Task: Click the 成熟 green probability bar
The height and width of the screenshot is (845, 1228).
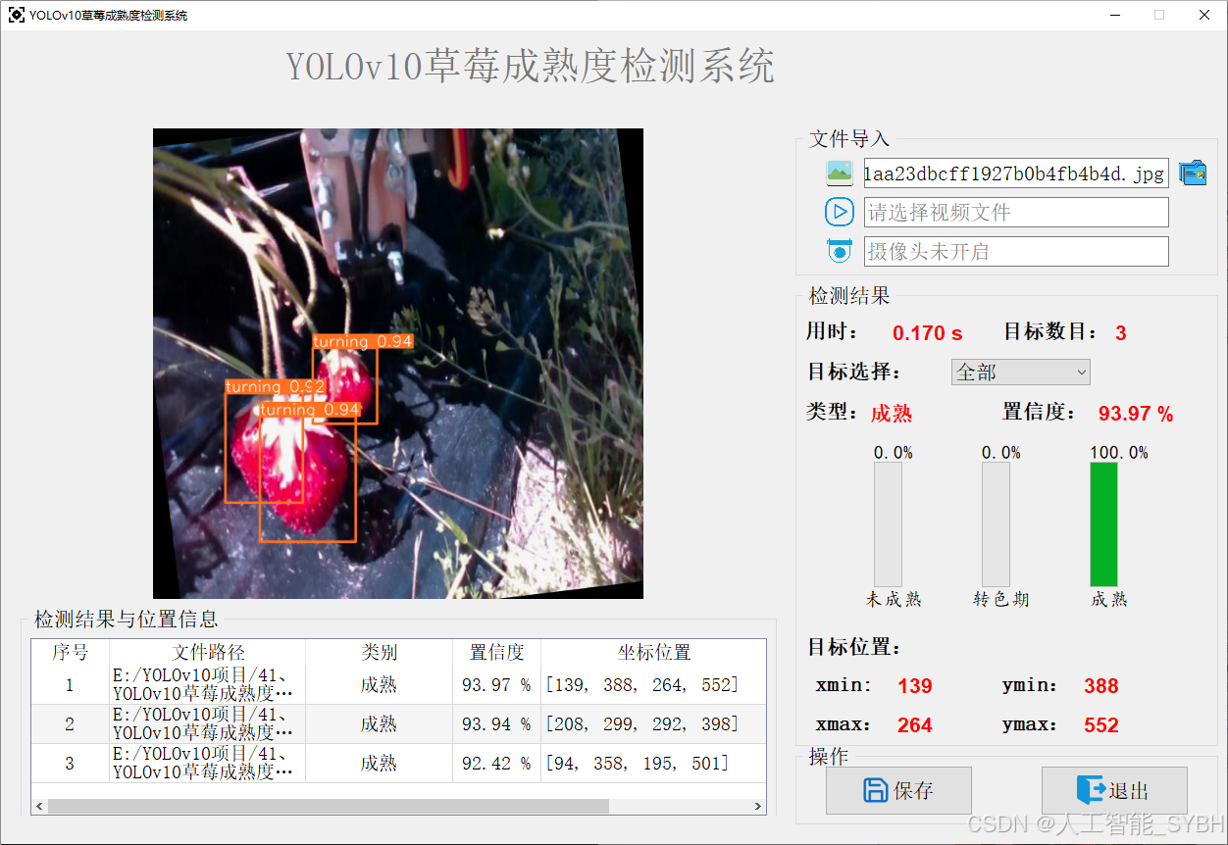Action: point(1103,524)
